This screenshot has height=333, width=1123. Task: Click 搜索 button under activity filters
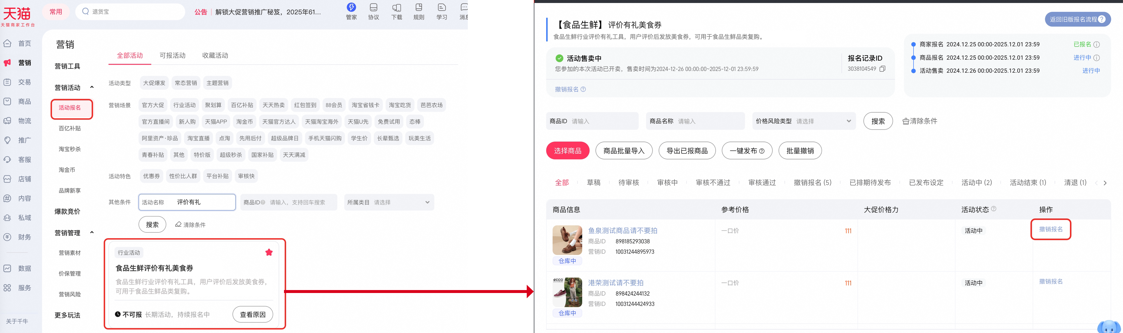[152, 225]
